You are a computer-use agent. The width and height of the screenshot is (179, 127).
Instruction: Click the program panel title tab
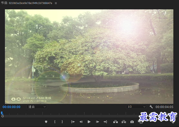(26, 3)
